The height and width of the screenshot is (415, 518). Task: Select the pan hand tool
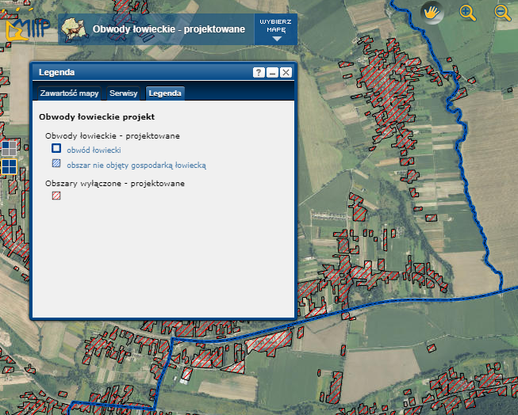coord(432,13)
